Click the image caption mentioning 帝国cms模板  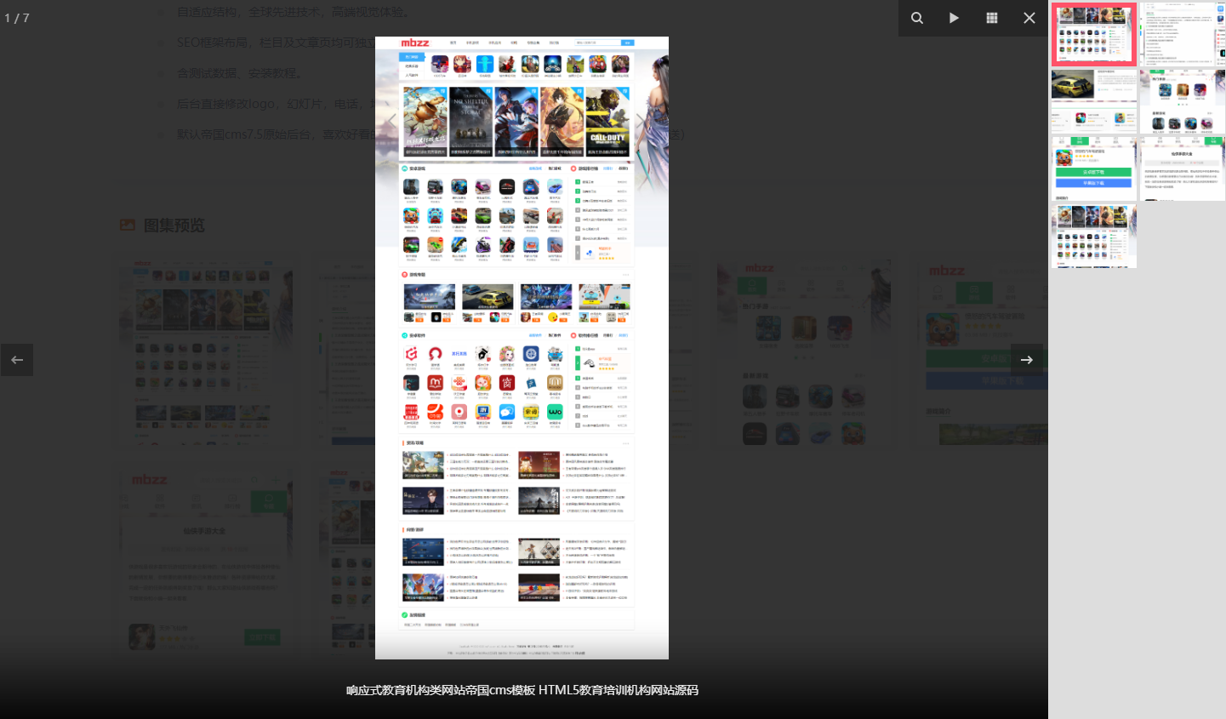(x=522, y=690)
